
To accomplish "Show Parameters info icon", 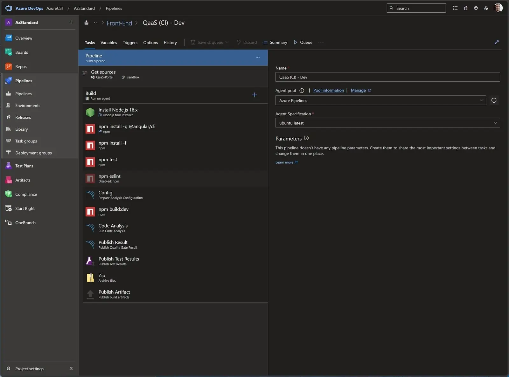I will [306, 138].
